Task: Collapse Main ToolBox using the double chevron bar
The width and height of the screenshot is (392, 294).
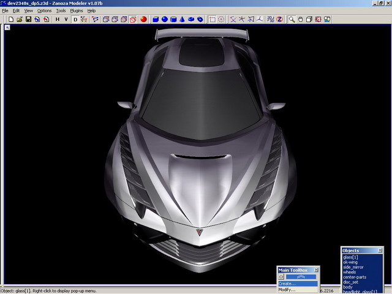Action: pos(301,277)
